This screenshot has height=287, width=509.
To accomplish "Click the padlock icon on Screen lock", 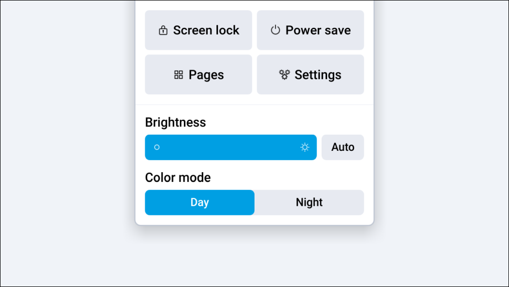I will pyautogui.click(x=163, y=30).
